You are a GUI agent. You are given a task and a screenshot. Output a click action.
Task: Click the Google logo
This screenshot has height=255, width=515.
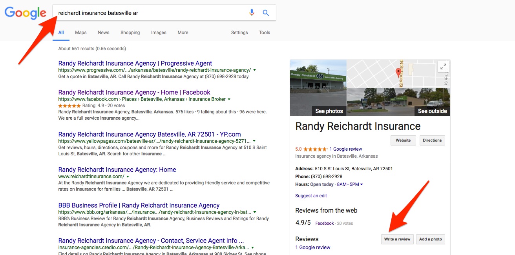point(26,13)
